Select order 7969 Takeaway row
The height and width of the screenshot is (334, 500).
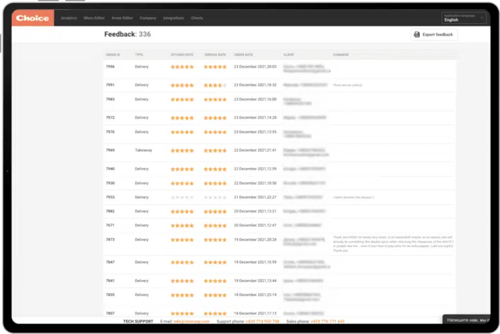coord(143,151)
